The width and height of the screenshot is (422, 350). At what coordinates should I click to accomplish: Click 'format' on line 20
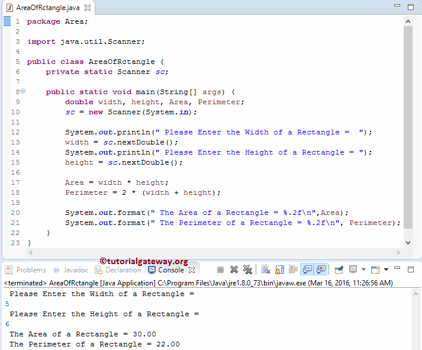[x=131, y=213]
